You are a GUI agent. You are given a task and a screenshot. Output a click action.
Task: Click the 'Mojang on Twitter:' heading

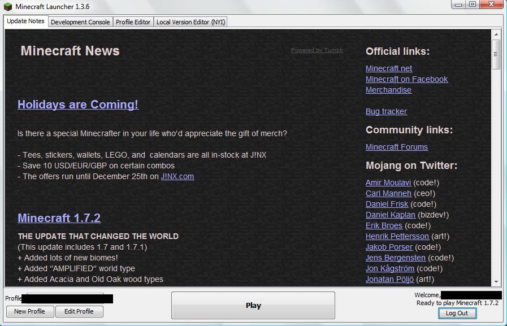[x=411, y=166]
